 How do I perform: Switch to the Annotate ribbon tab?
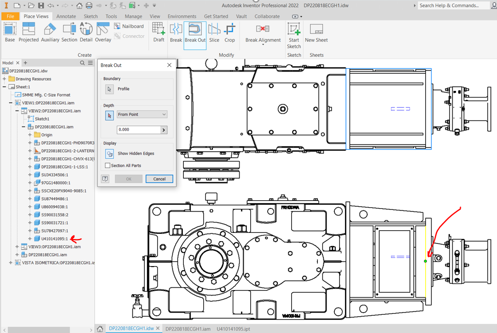click(66, 16)
